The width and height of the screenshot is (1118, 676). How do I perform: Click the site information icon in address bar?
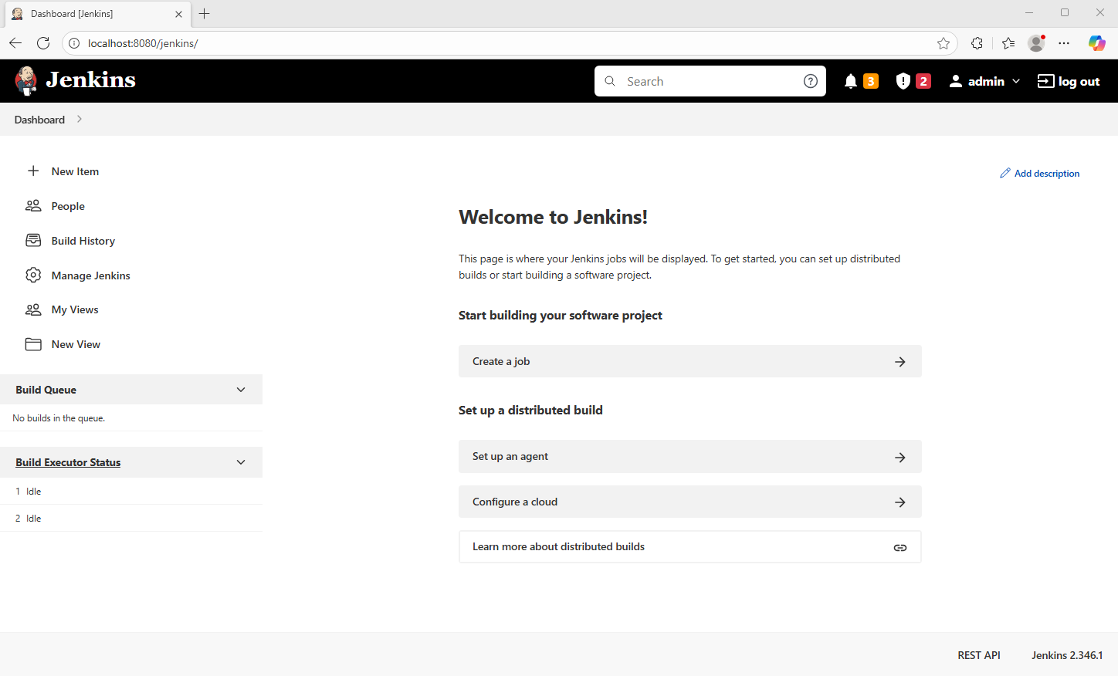click(x=74, y=43)
